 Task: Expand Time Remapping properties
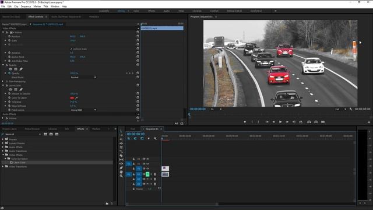(x=3, y=82)
